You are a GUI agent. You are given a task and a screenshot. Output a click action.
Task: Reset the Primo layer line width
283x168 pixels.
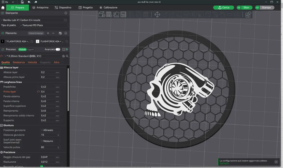38,92
